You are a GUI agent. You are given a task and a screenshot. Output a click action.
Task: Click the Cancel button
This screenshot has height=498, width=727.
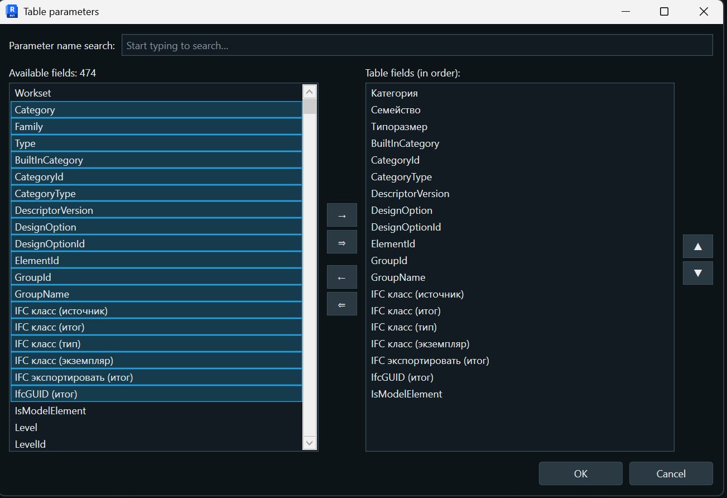coord(671,473)
